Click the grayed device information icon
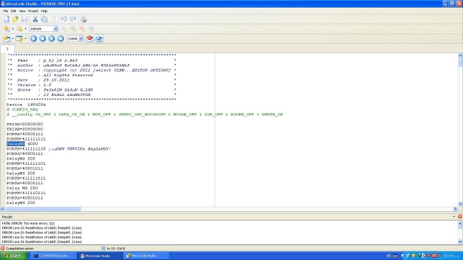This screenshot has width=463, height=260. pyautogui.click(x=91, y=28)
